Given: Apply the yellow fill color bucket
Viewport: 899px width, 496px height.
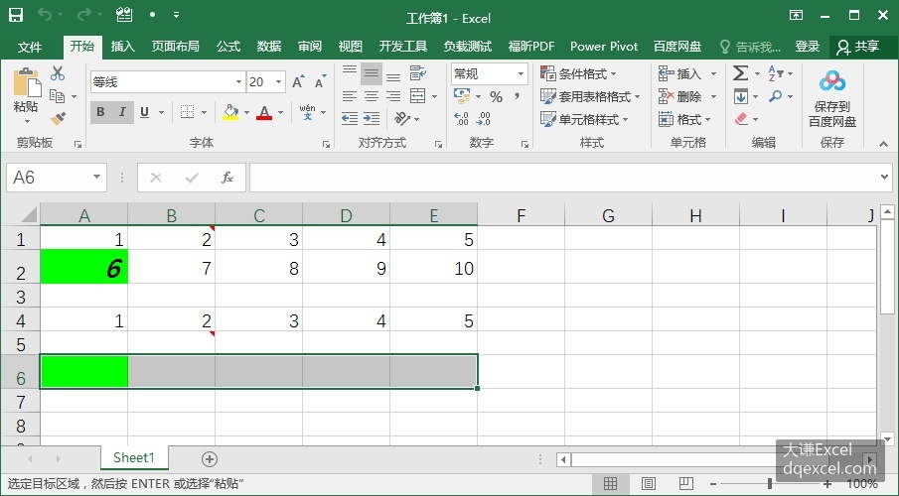Looking at the screenshot, I should pyautogui.click(x=230, y=112).
